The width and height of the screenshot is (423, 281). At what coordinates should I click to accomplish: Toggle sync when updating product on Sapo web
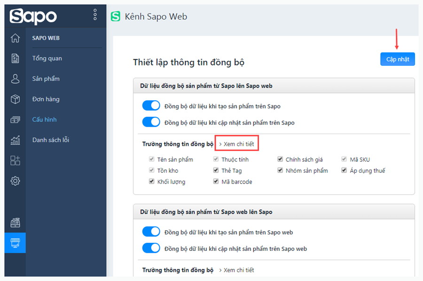coord(151,249)
